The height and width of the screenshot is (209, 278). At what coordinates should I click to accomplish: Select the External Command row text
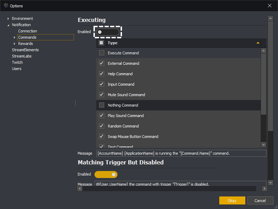tap(123, 63)
